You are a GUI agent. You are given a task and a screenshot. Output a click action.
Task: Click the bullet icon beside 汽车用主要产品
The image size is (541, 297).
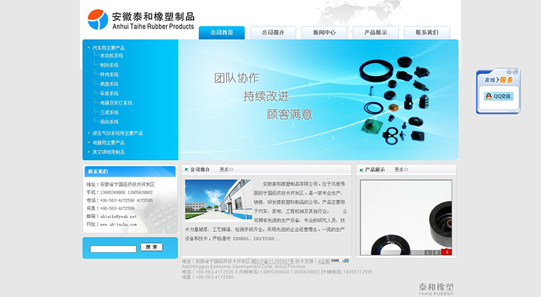click(88, 48)
